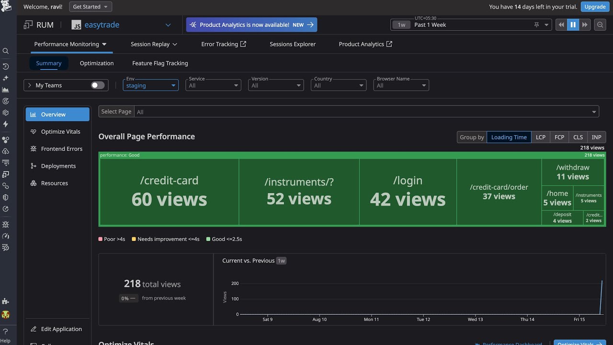Open the Country filter dropdown

pyautogui.click(x=339, y=85)
